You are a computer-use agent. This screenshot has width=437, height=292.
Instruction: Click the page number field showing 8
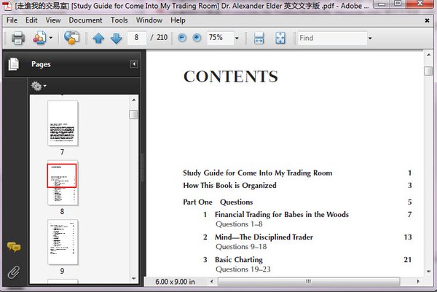(x=137, y=38)
